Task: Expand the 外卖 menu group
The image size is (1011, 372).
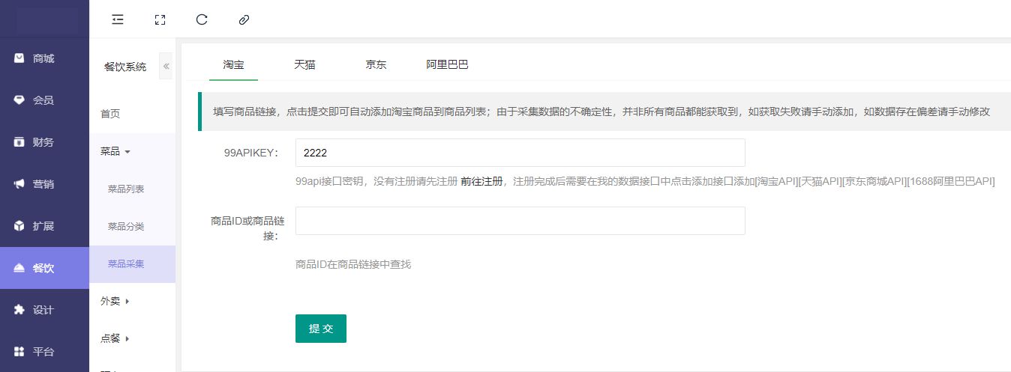Action: pos(115,301)
